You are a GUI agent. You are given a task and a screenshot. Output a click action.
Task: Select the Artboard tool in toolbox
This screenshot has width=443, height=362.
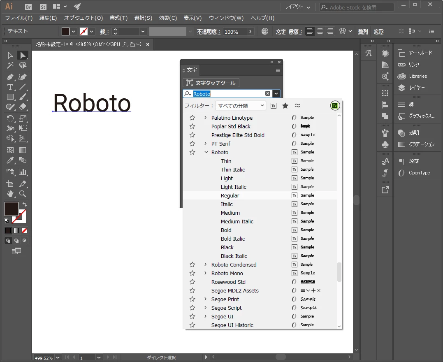(x=10, y=184)
